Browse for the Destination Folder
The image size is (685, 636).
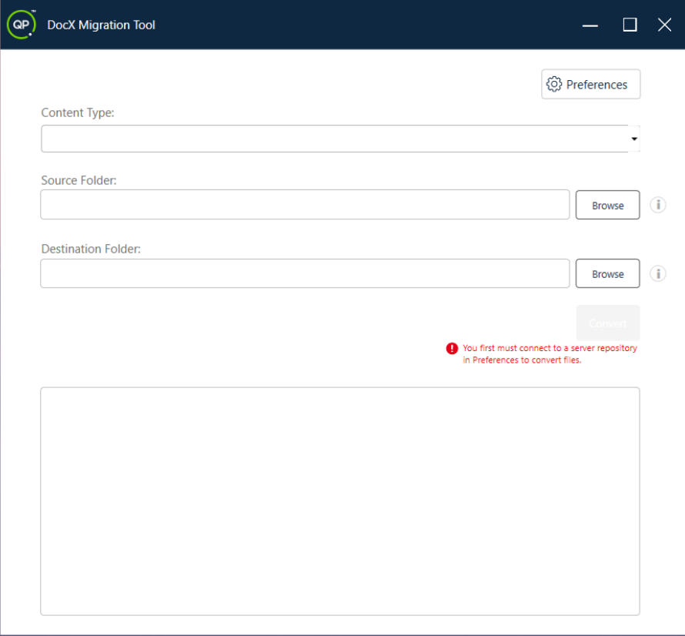click(x=608, y=273)
